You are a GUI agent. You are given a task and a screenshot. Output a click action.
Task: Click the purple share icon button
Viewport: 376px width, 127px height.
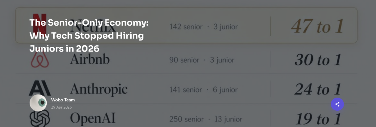pyautogui.click(x=337, y=104)
